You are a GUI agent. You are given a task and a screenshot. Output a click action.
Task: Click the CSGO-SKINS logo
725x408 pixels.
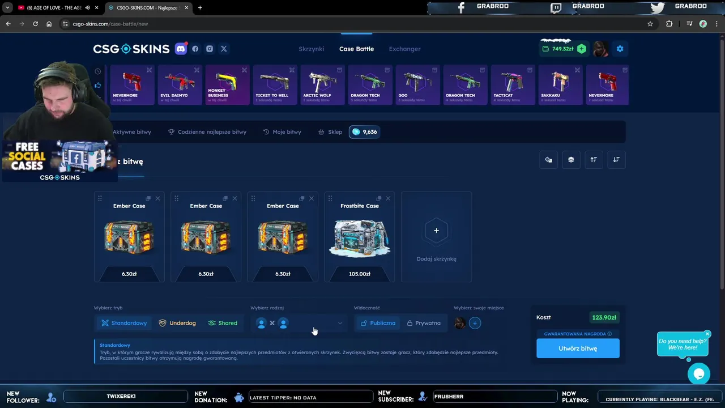(x=131, y=49)
